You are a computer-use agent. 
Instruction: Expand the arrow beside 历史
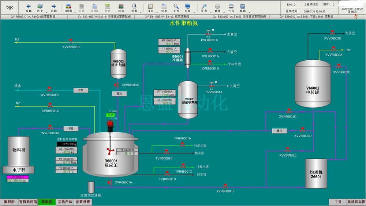pyautogui.click(x=46, y=12)
